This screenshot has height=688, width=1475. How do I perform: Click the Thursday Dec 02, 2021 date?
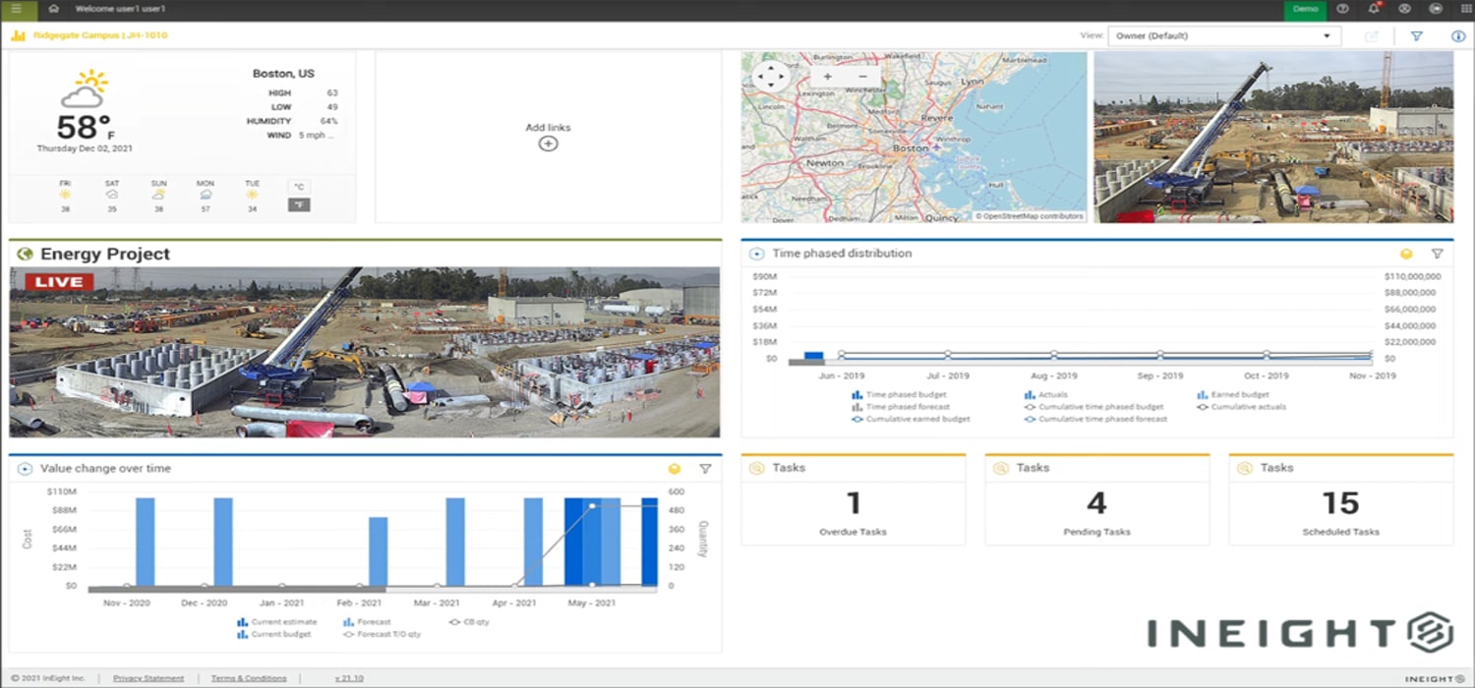pyautogui.click(x=85, y=148)
